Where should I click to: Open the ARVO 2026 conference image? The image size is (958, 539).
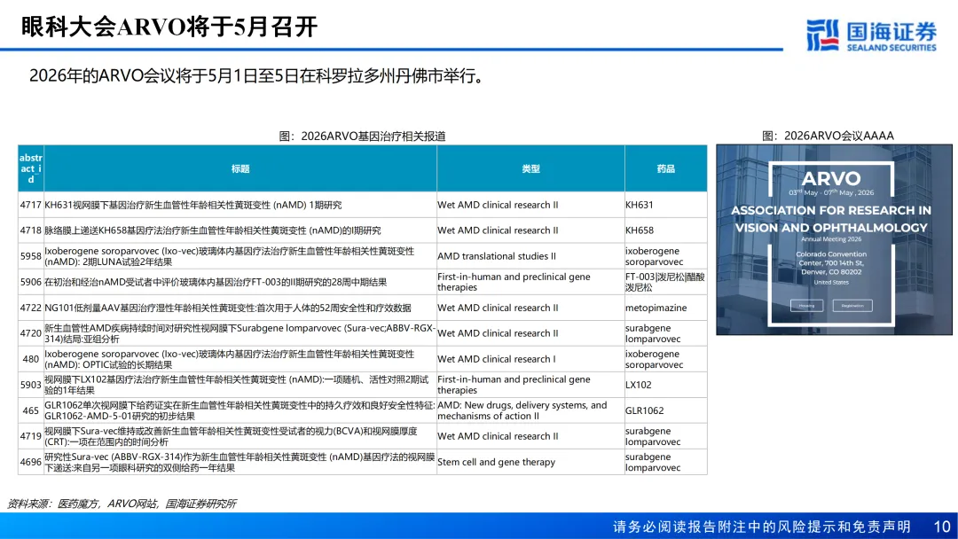tap(834, 239)
